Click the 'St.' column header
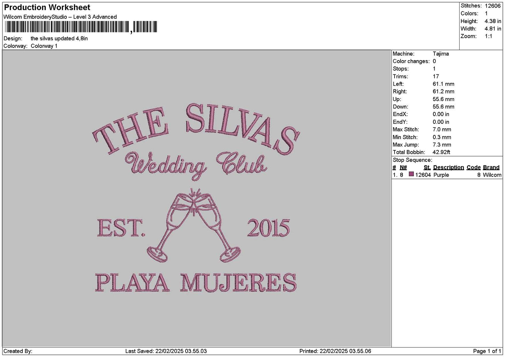This screenshot has height=357, width=505. pos(427,167)
